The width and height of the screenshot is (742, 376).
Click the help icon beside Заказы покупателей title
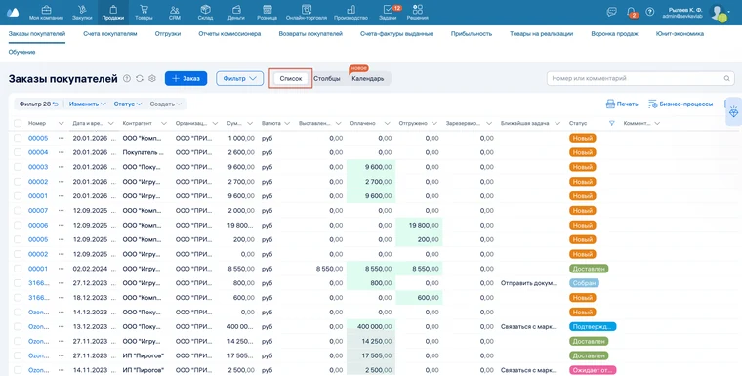127,78
